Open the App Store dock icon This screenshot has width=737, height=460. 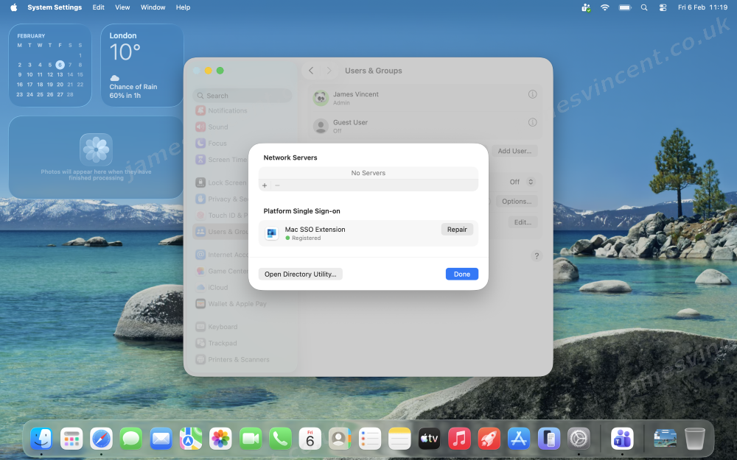click(519, 439)
